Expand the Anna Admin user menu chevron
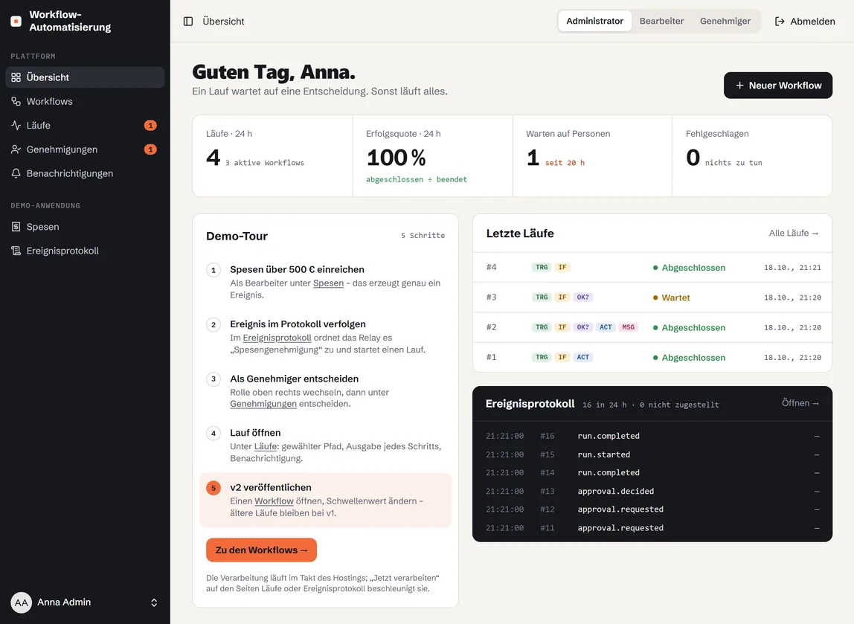Screen dimensions: 854x624 tap(154, 602)
